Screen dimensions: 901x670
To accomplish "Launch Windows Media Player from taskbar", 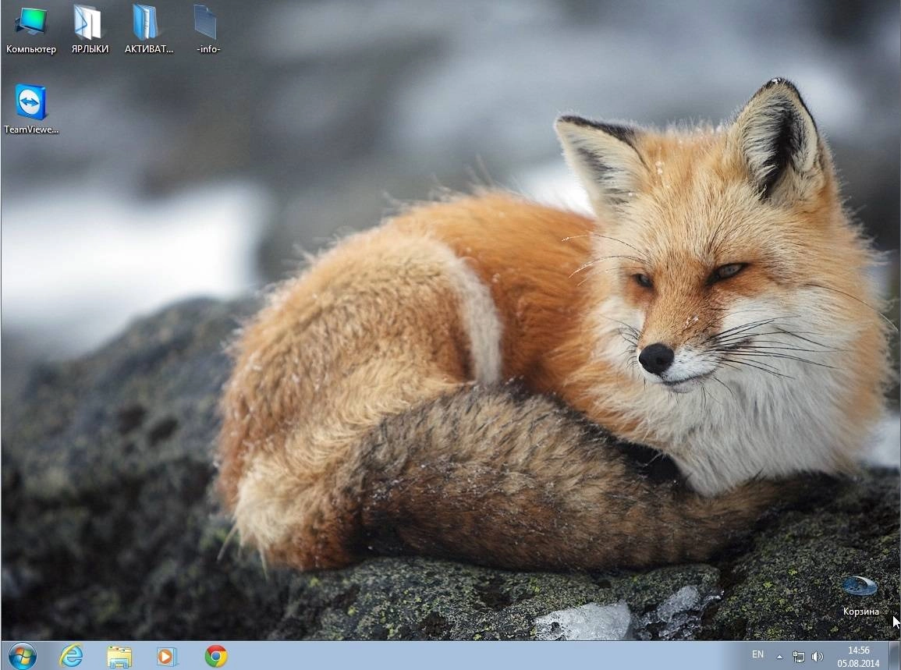I will point(167,656).
